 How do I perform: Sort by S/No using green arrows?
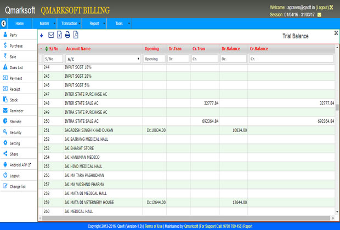(x=47, y=49)
